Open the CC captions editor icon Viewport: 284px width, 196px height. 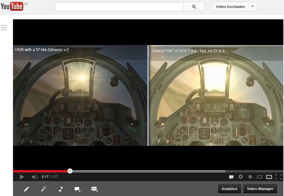95,189
